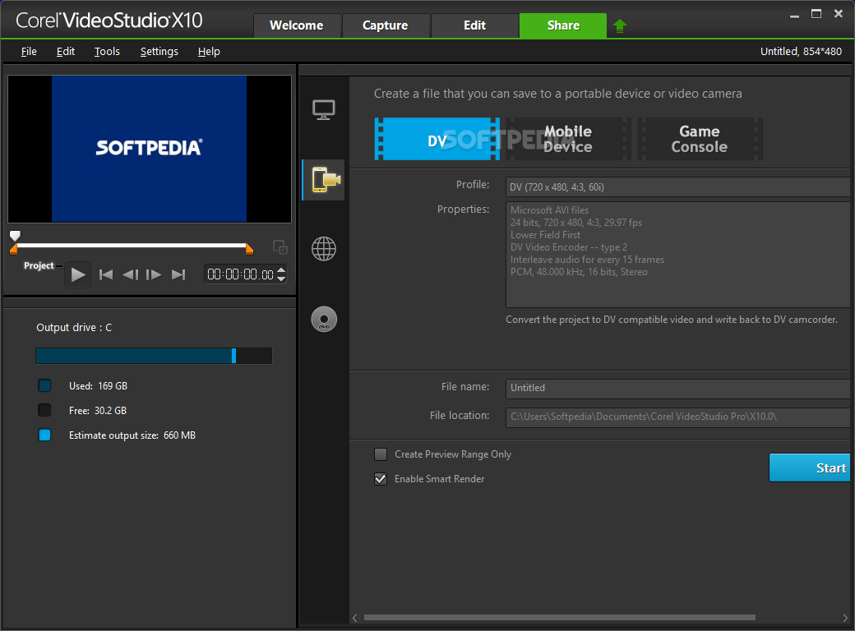855x631 pixels.
Task: Open the Profile dropdown
Action: (x=677, y=187)
